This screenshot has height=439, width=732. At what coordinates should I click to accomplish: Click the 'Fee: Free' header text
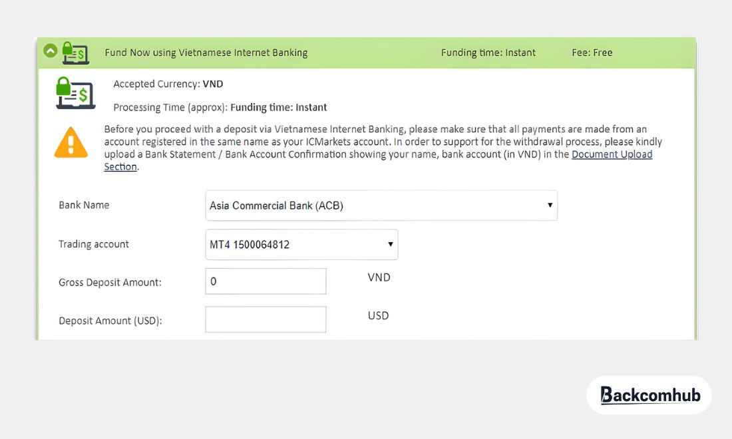click(x=592, y=53)
